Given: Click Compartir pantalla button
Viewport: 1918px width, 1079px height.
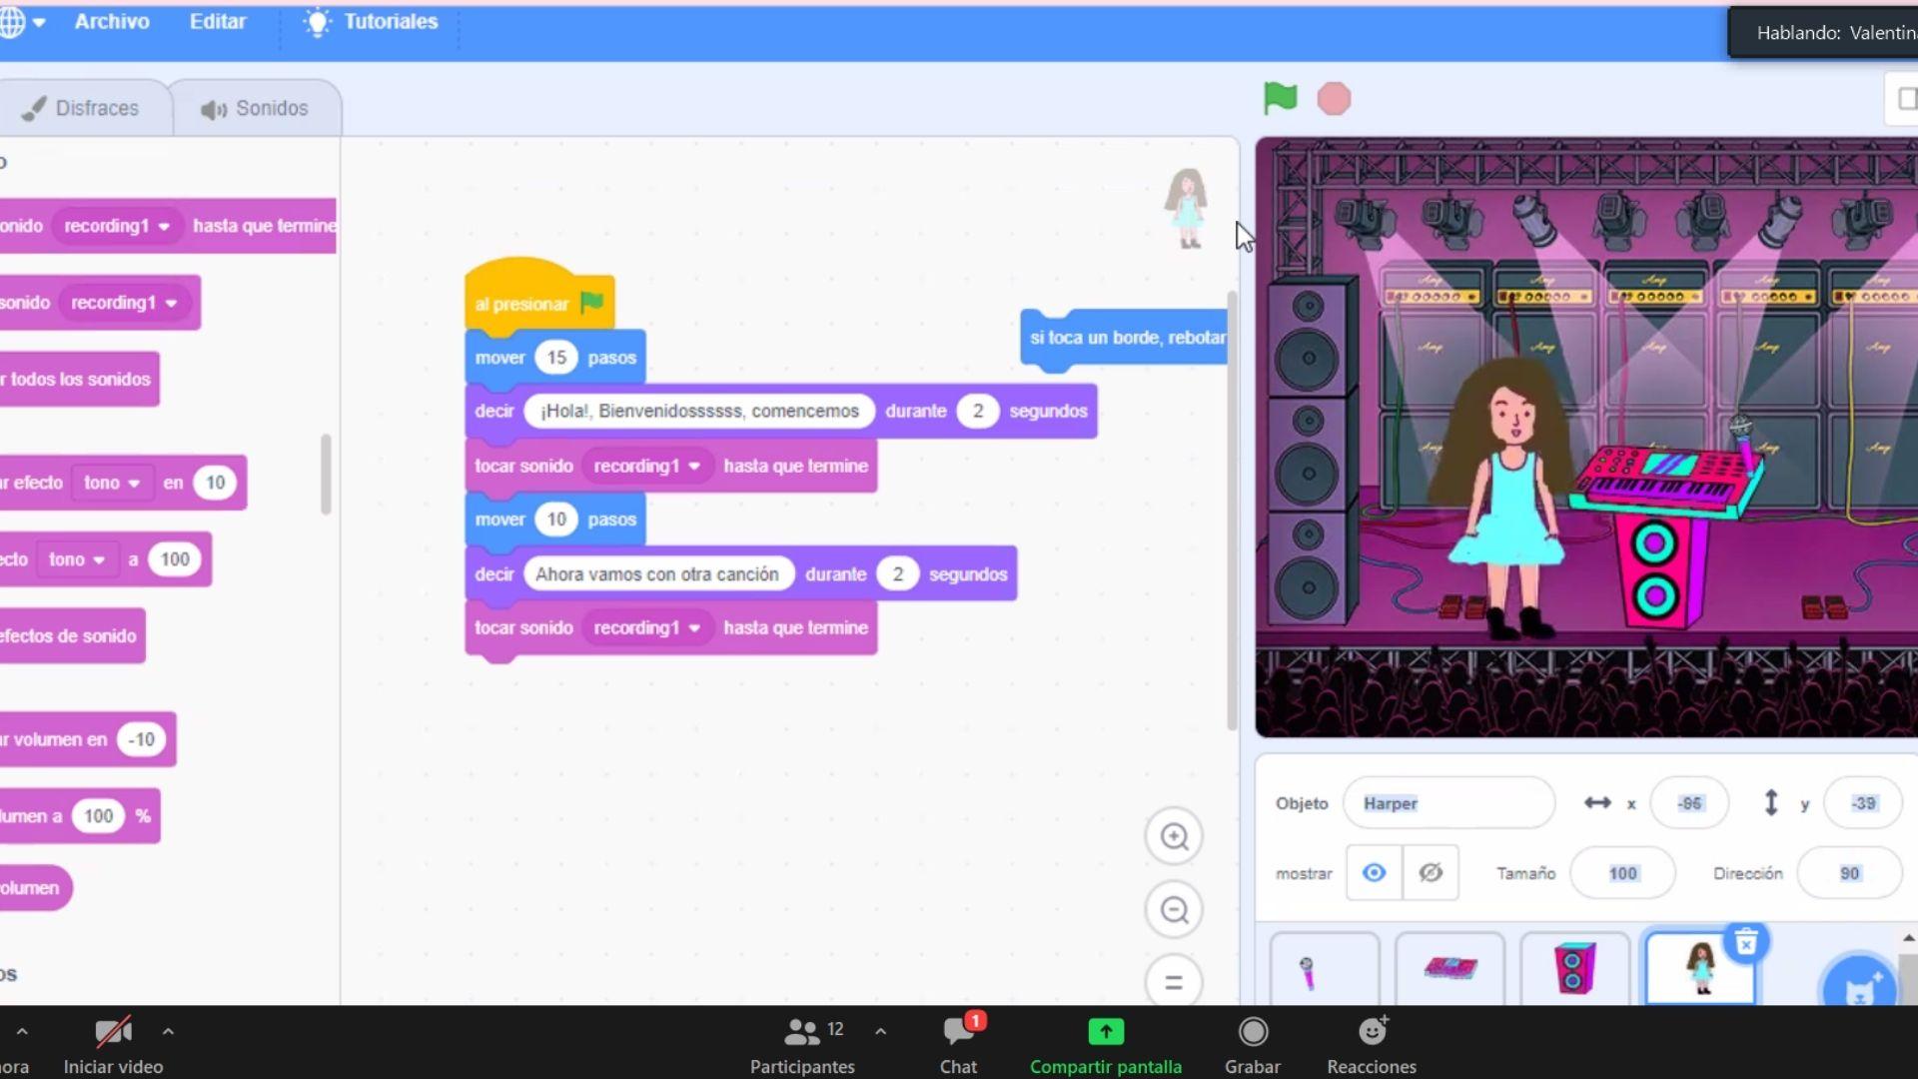Looking at the screenshot, I should [1105, 1044].
